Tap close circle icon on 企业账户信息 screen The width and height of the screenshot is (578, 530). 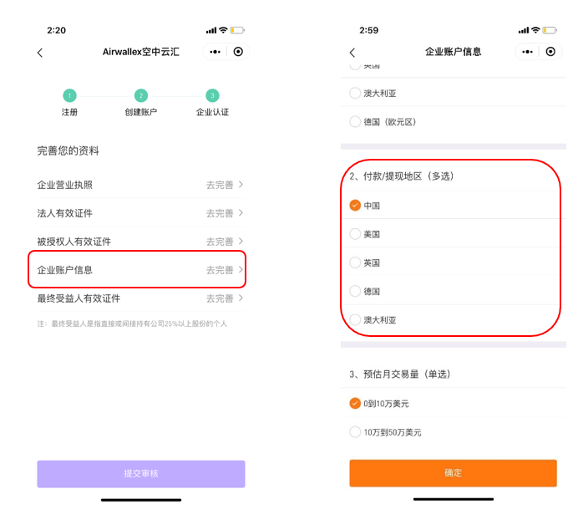click(550, 52)
